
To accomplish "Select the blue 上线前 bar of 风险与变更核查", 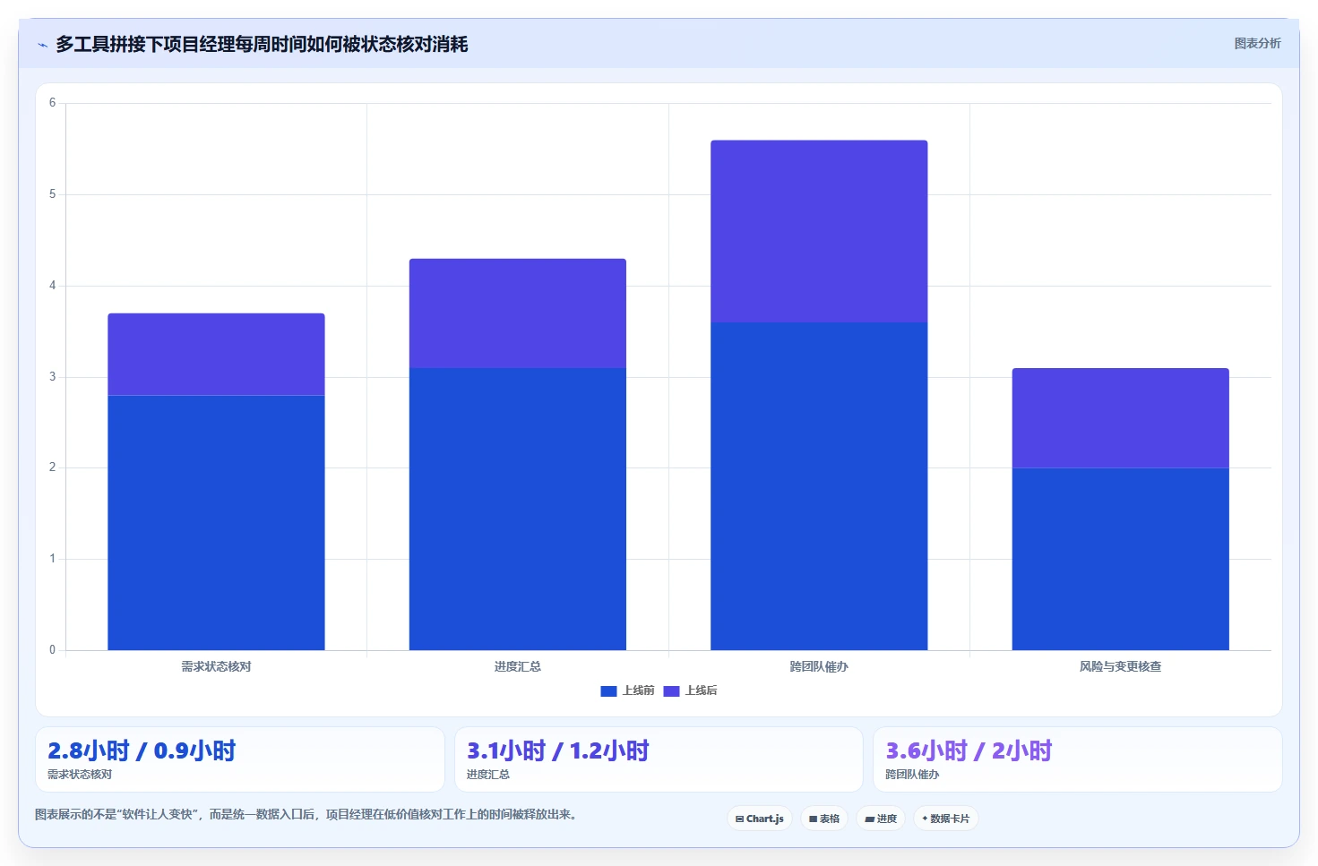I will 1121,559.
